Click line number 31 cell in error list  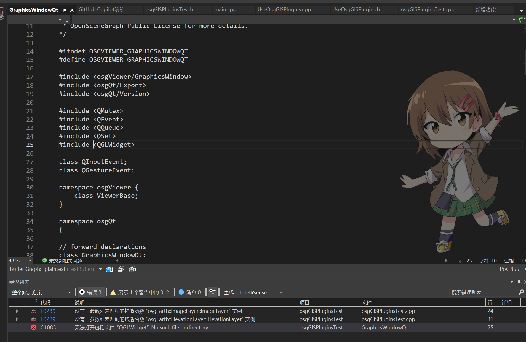pyautogui.click(x=490, y=319)
